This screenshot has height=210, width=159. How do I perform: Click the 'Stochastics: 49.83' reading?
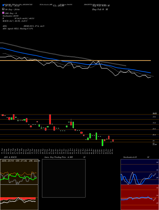10,16
